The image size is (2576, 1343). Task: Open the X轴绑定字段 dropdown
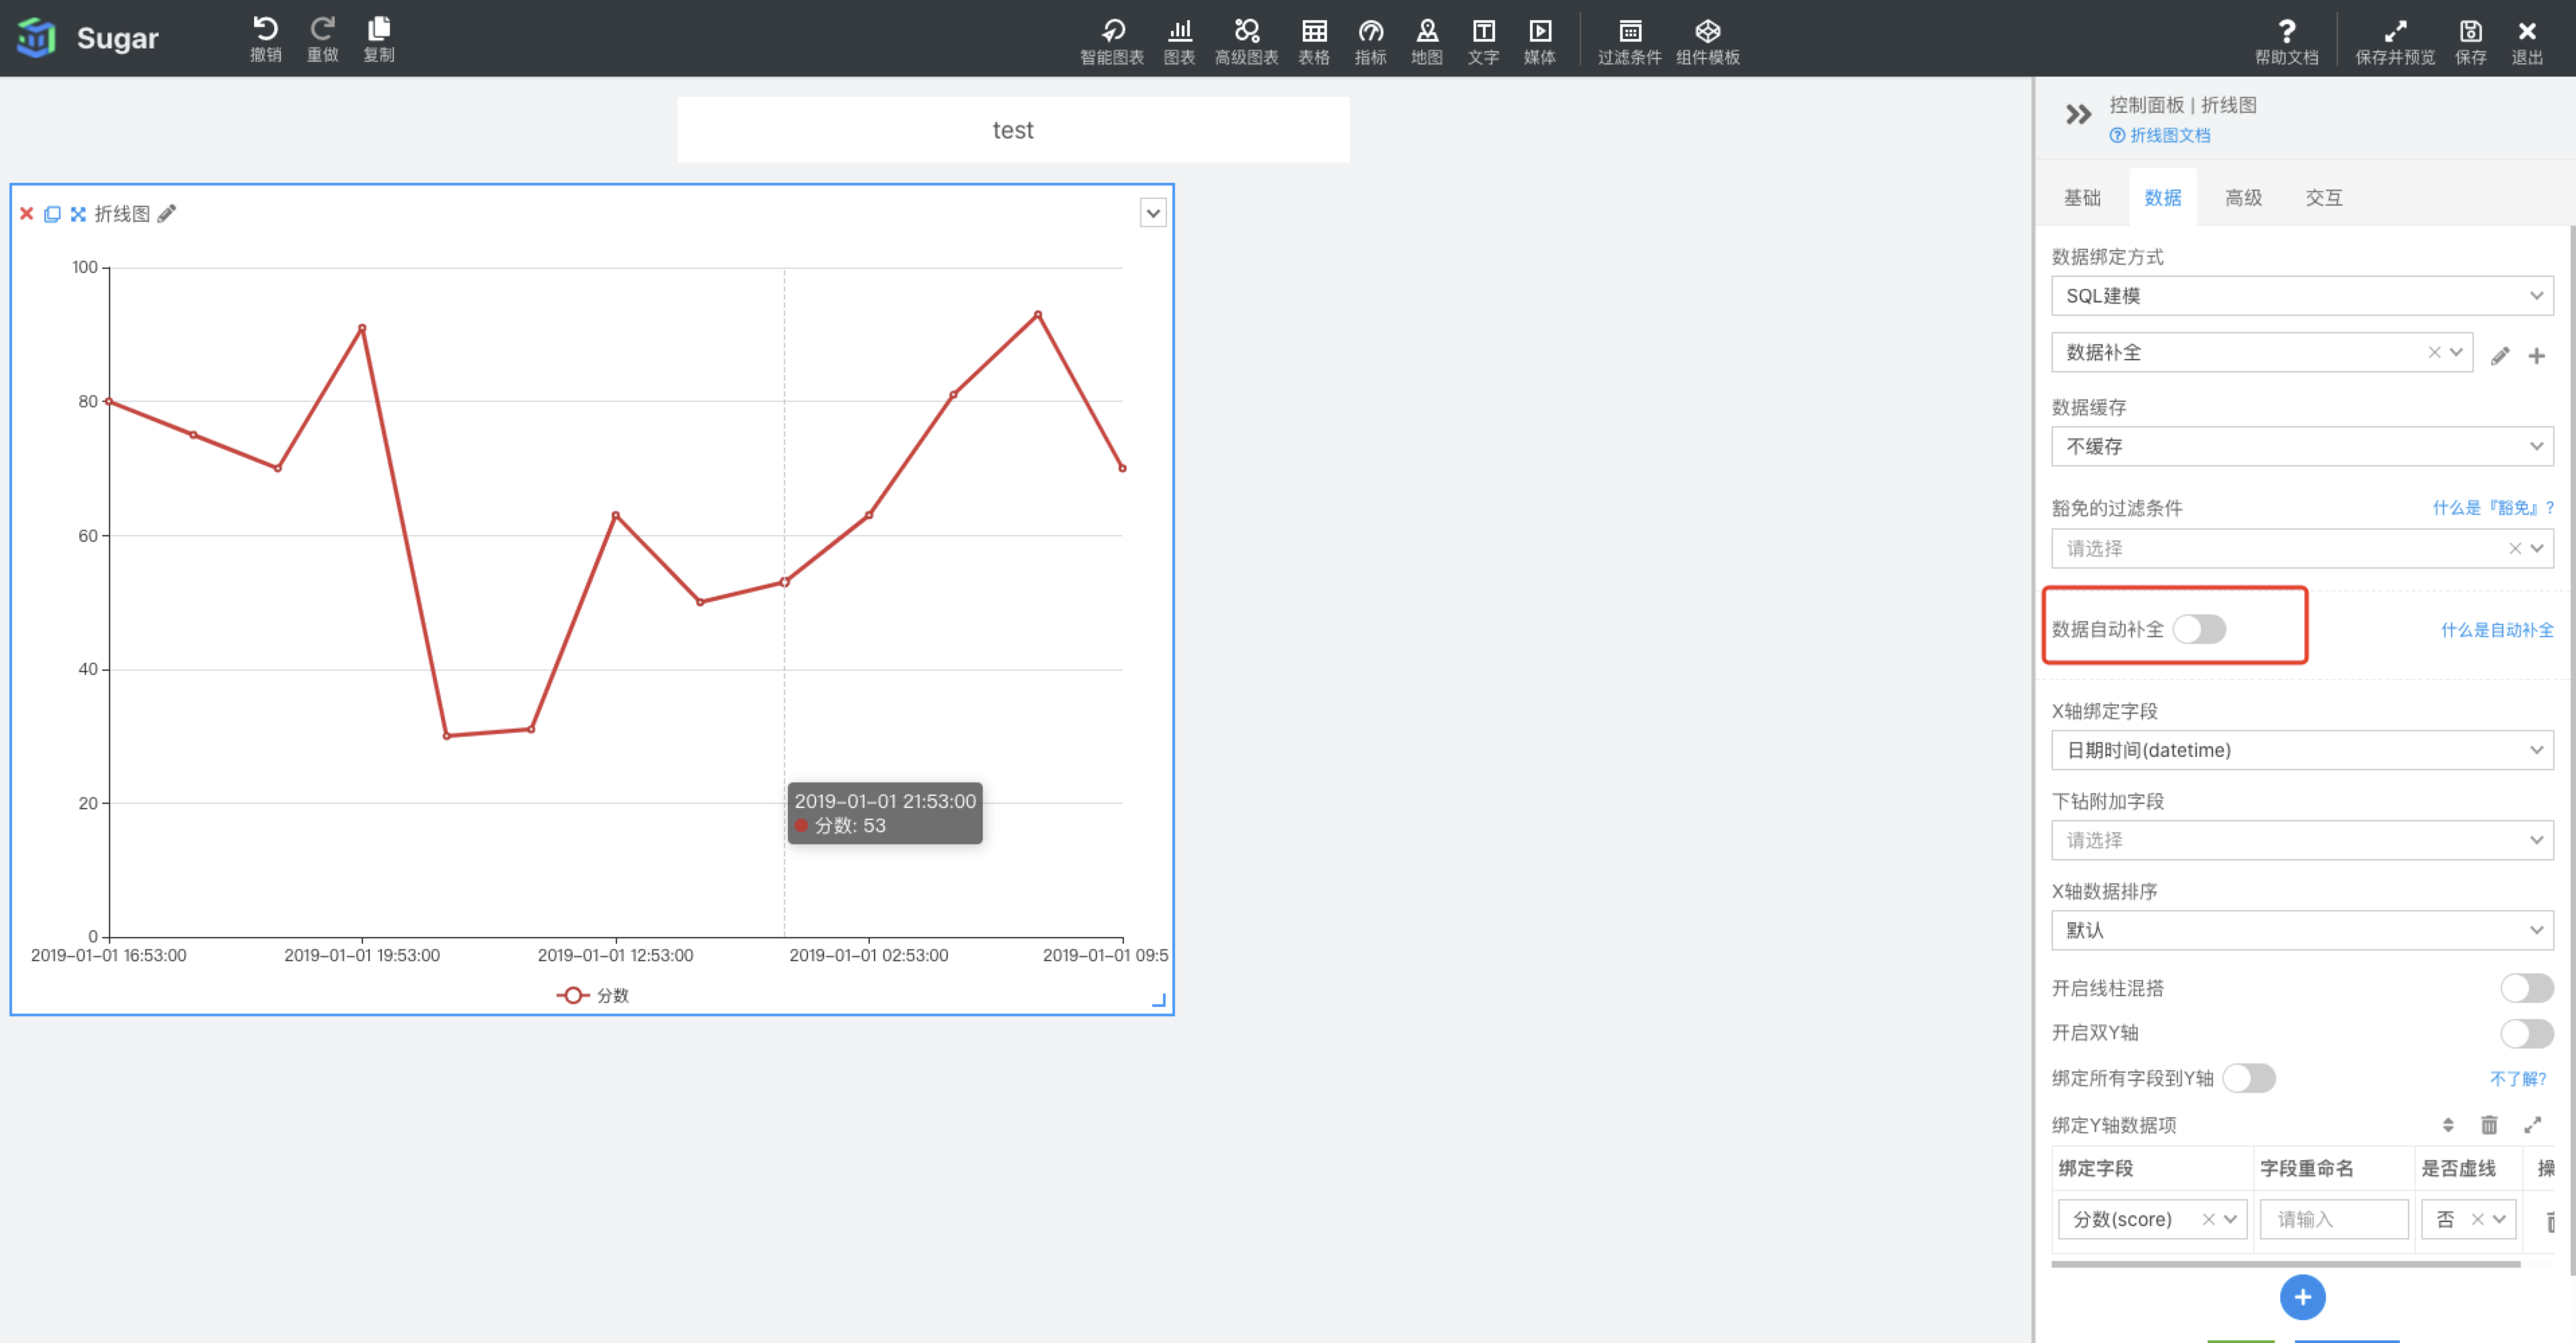tap(2302, 750)
